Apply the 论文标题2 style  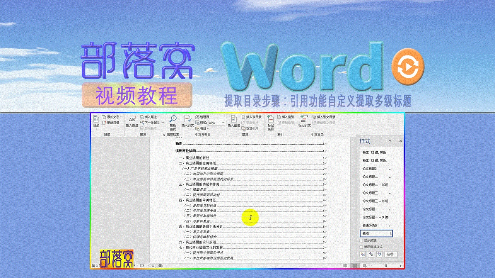[x=377, y=169]
